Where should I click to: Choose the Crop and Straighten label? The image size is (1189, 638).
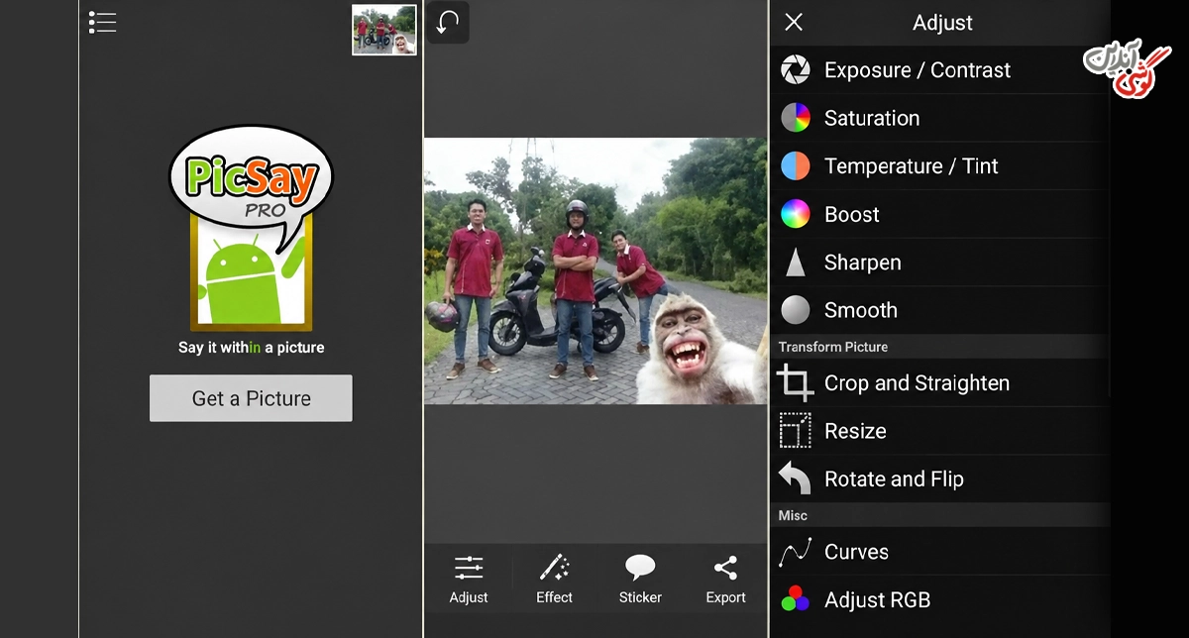point(917,383)
